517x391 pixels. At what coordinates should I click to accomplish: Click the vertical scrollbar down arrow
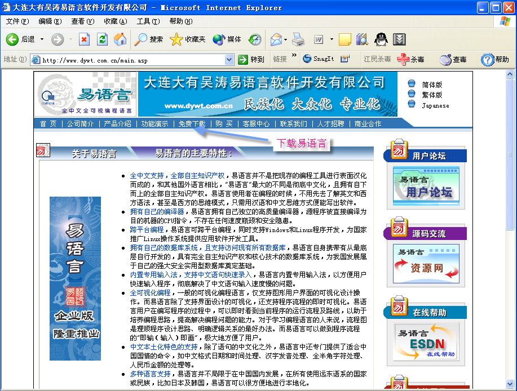point(510,384)
